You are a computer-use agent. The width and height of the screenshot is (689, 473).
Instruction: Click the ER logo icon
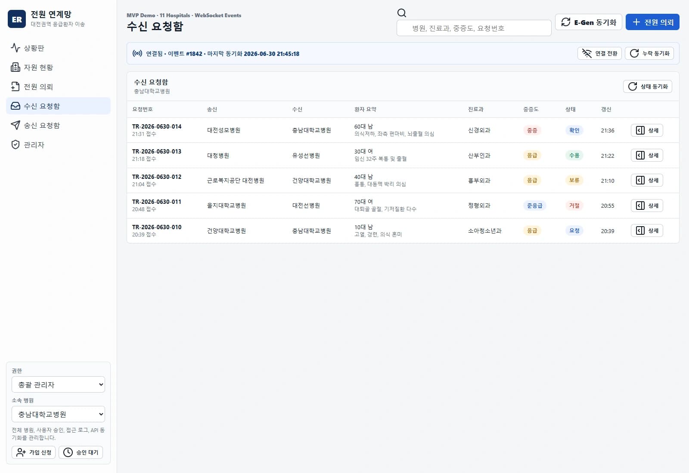point(17,19)
